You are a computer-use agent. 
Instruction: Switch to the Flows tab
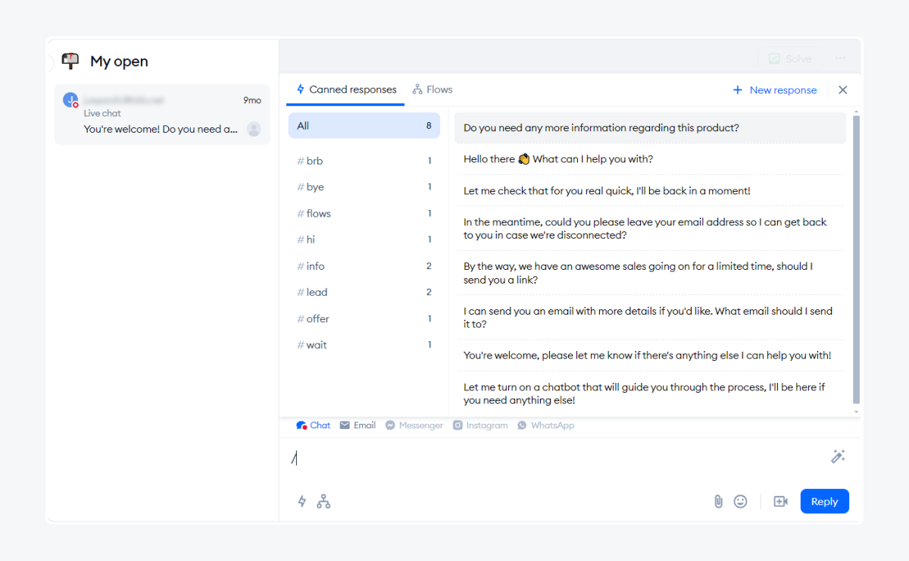(x=433, y=89)
